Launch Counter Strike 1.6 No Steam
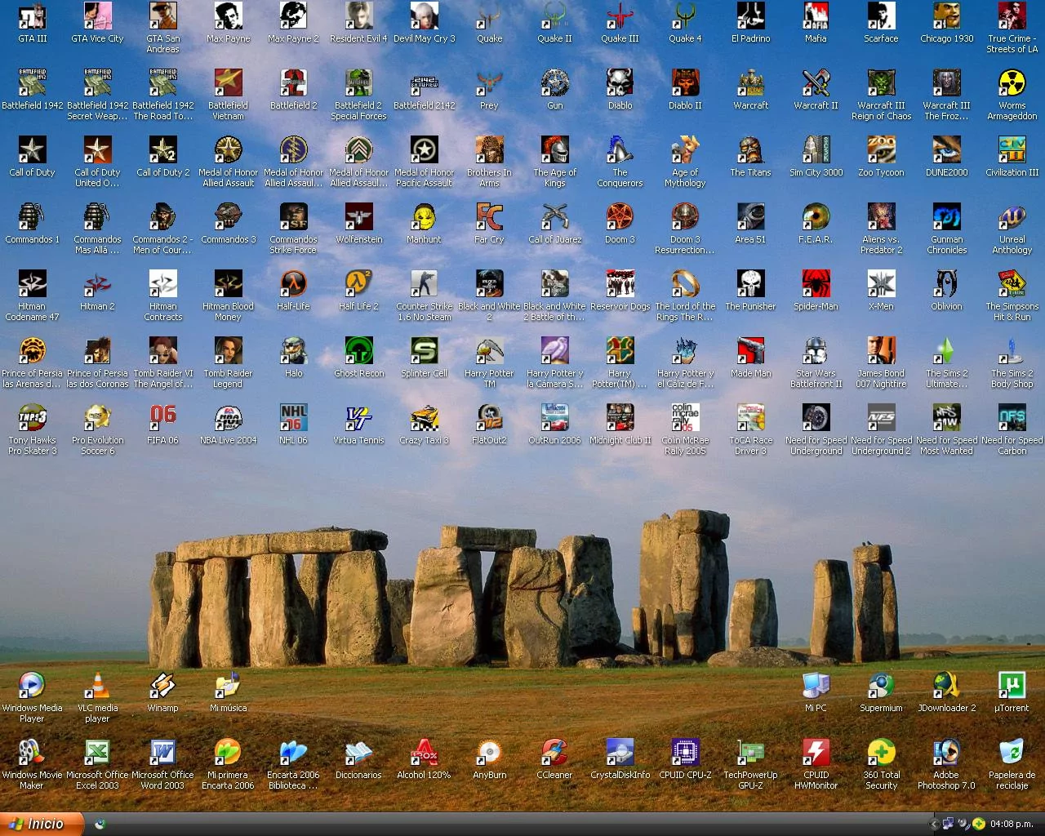 (424, 284)
